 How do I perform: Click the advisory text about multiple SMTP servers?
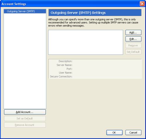point(93,23)
